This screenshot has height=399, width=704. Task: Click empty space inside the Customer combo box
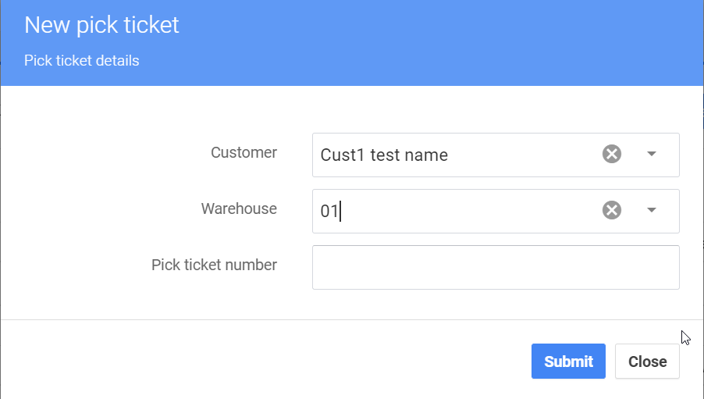coord(523,155)
